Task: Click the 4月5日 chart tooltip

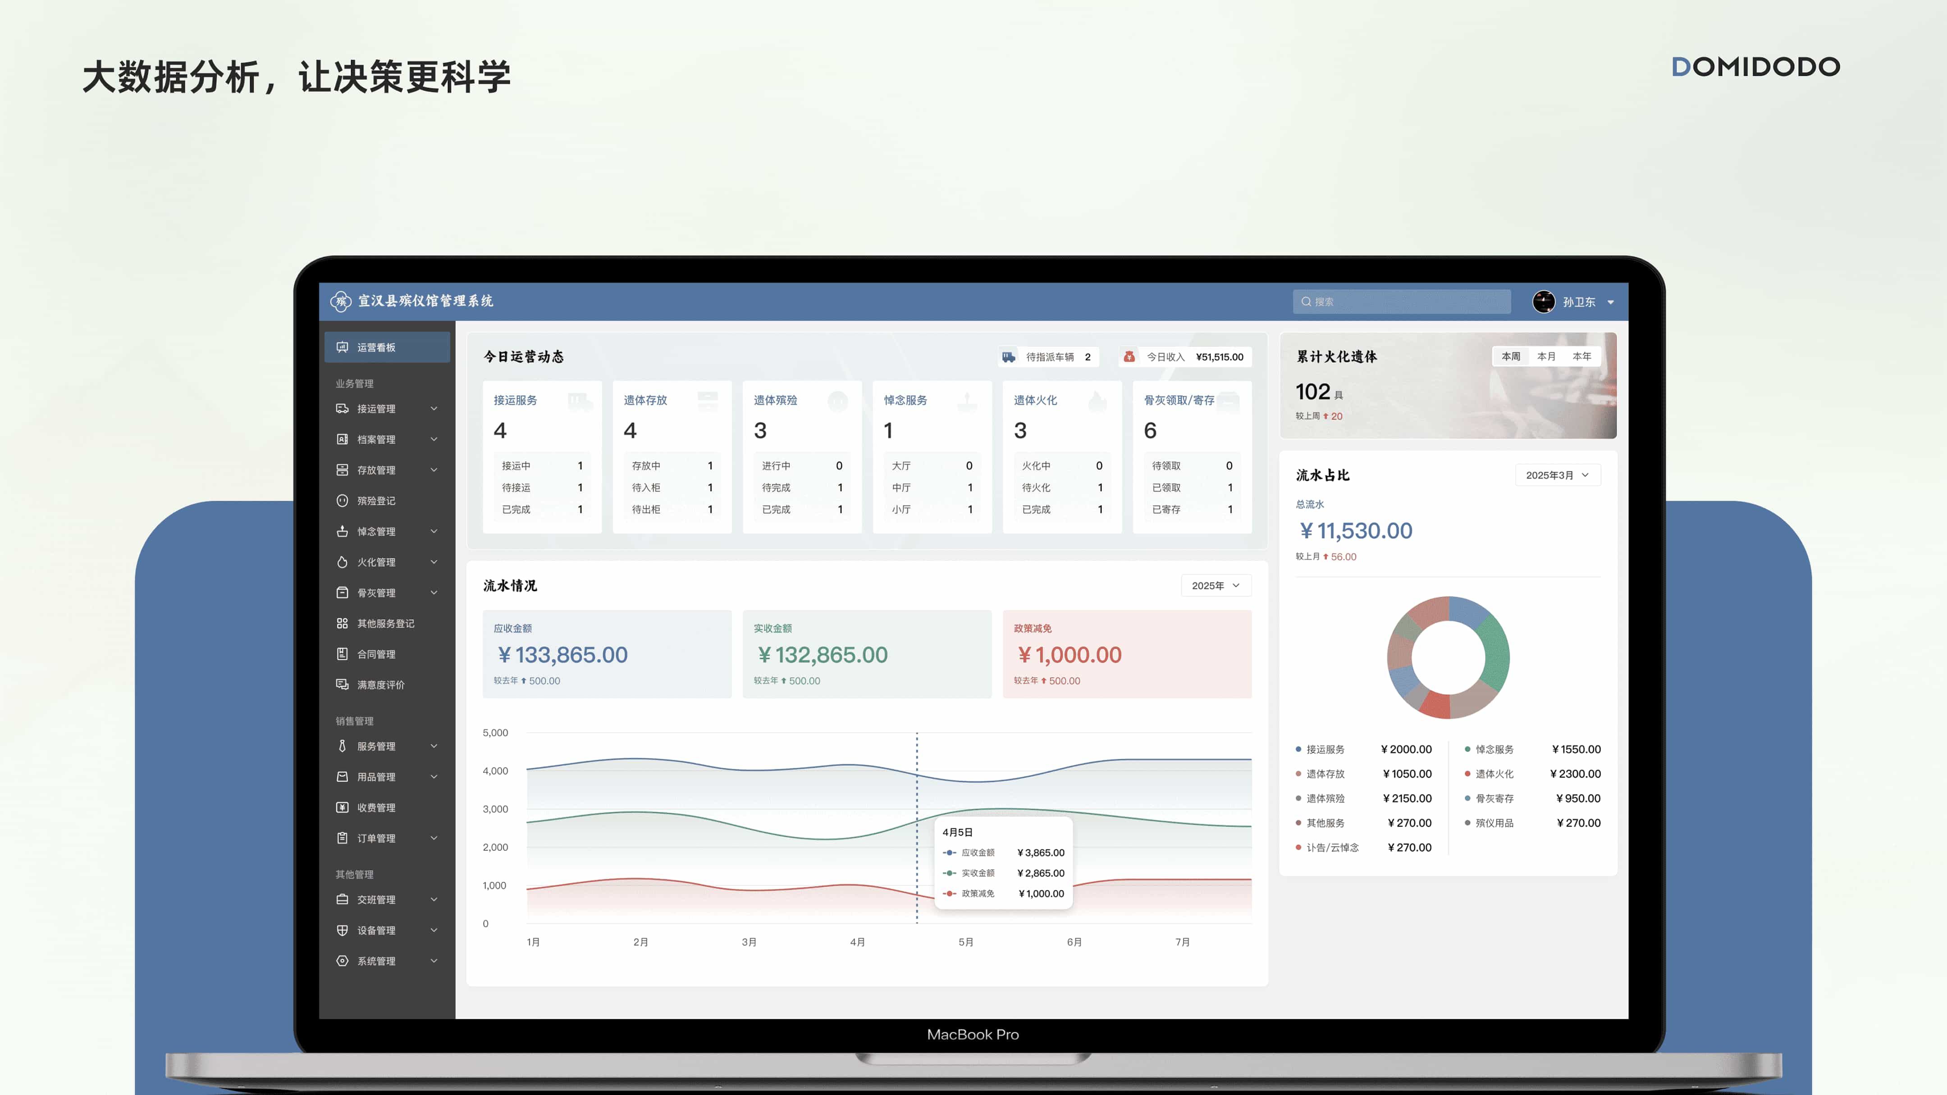Action: point(1004,862)
